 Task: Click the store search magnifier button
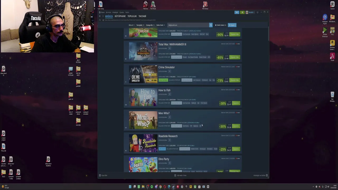[211, 25]
